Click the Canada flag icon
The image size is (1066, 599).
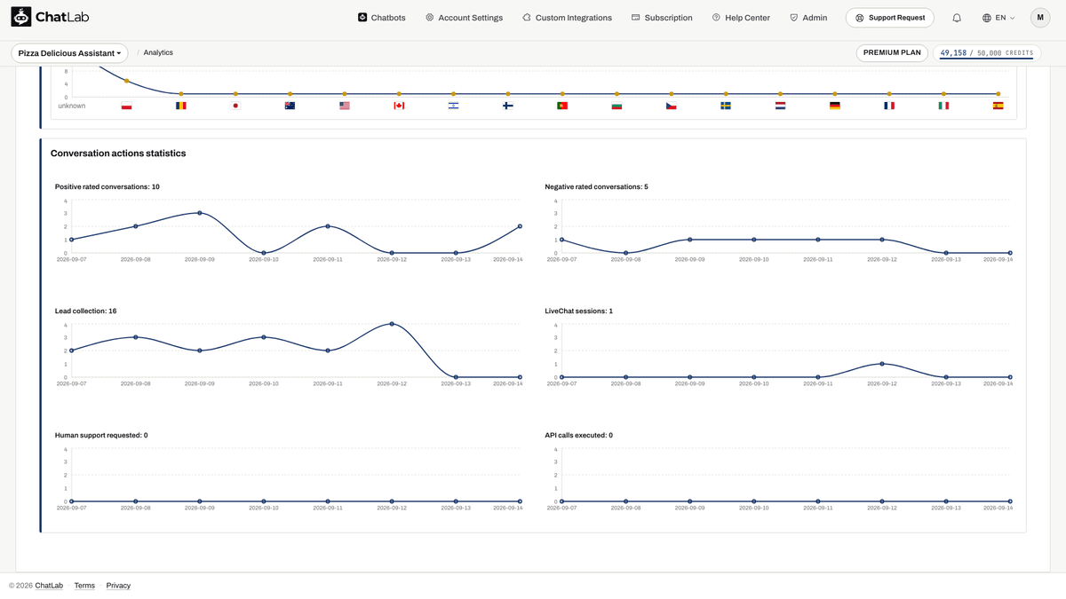point(399,106)
